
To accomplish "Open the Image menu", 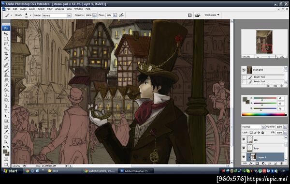I will [23, 9].
